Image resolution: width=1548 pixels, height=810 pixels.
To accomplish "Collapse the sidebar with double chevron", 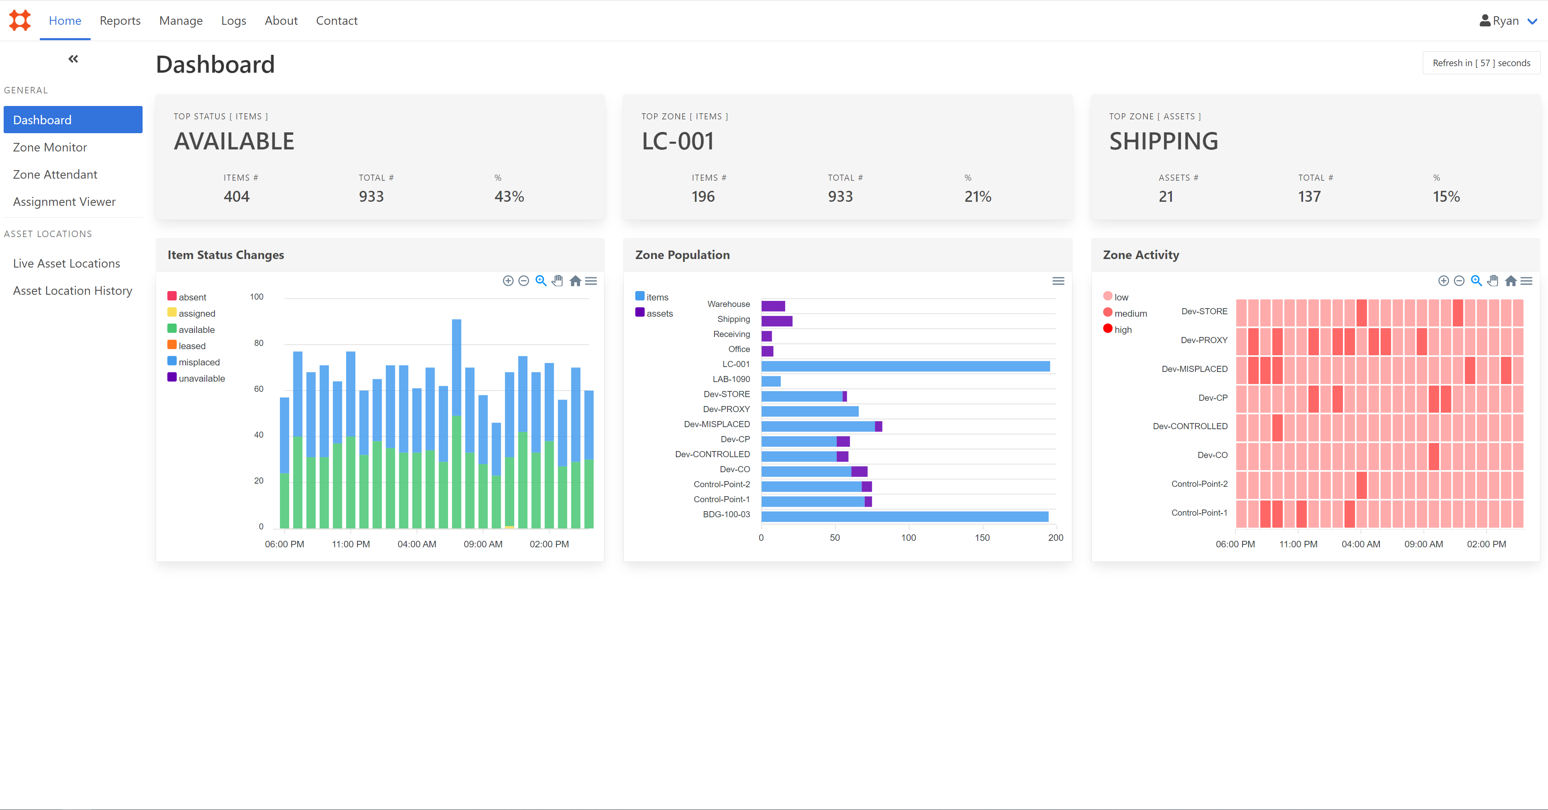I will coord(73,59).
